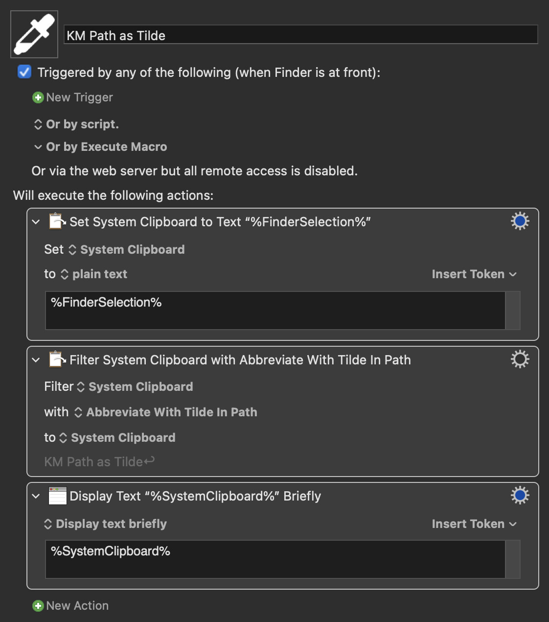Click the KM Path as Tilde name field
Screen dimensions: 549x622
(301, 35)
